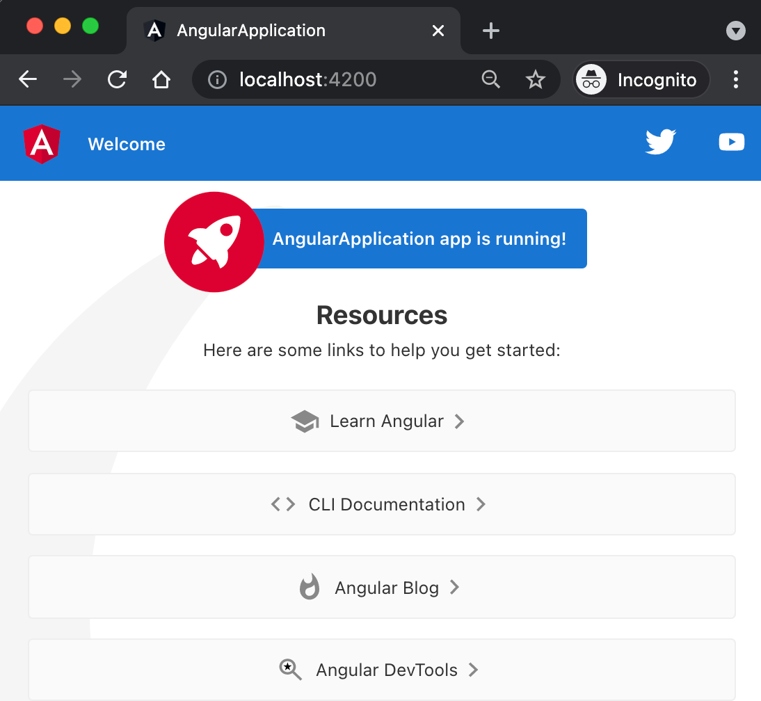Image resolution: width=761 pixels, height=701 pixels.
Task: Click the yellow minimize window button
Action: pos(63,25)
